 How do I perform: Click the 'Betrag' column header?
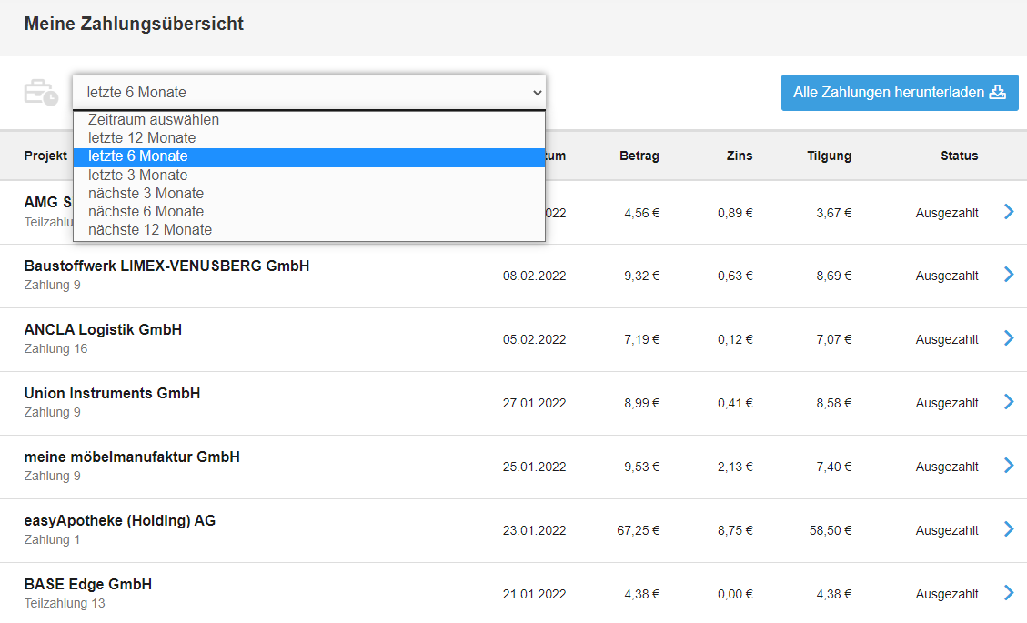[639, 156]
